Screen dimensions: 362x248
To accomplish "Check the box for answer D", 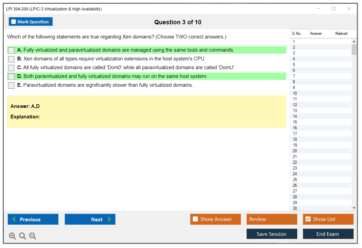I will coord(11,77).
